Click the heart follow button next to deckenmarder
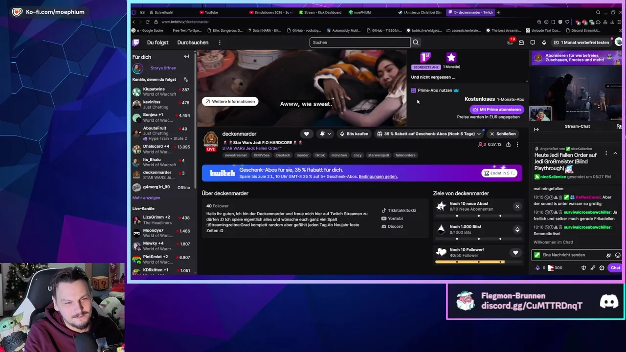This screenshot has height=352, width=626. coord(307,133)
